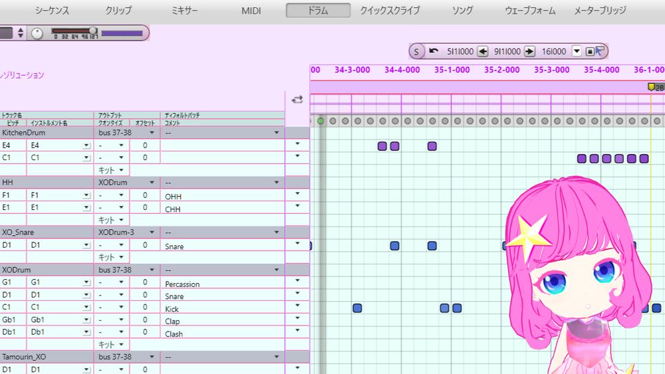Click the S solo button in the selection bar
The height and width of the screenshot is (374, 665).
[x=416, y=52]
